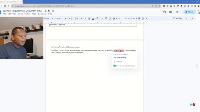Insert image toolbar icon
200x112 pixels.
110,19
